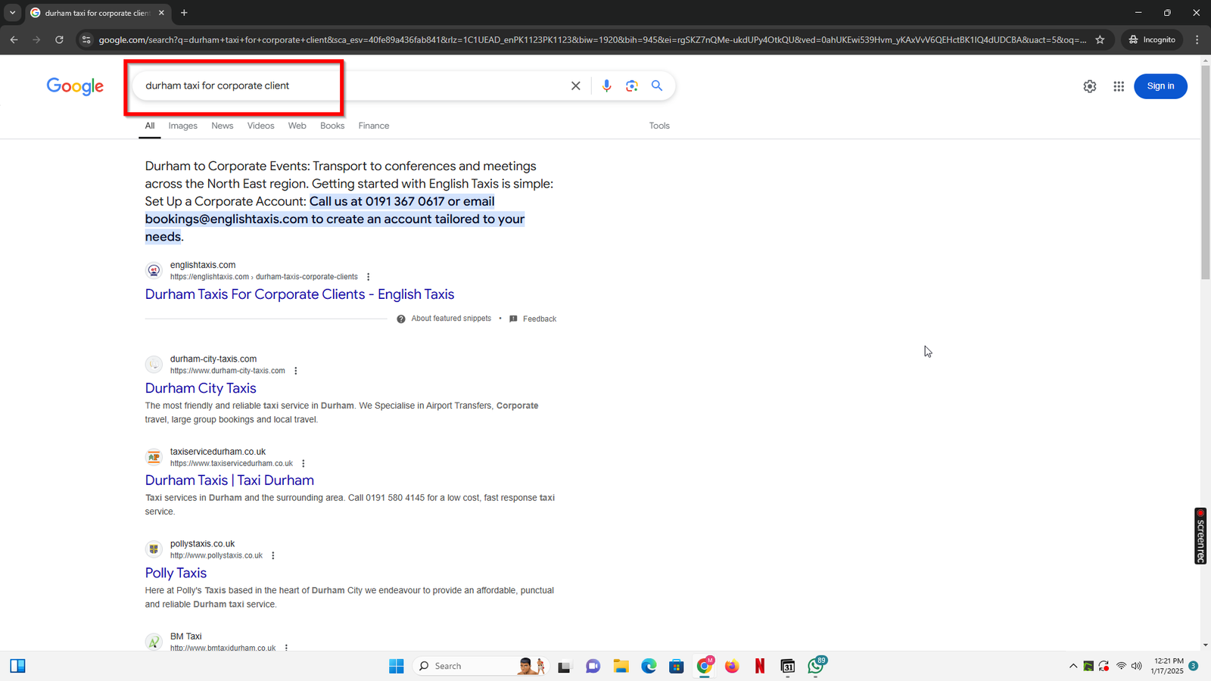This screenshot has width=1211, height=681.
Task: Open more options for durham-city-taxis.com result
Action: 295,371
